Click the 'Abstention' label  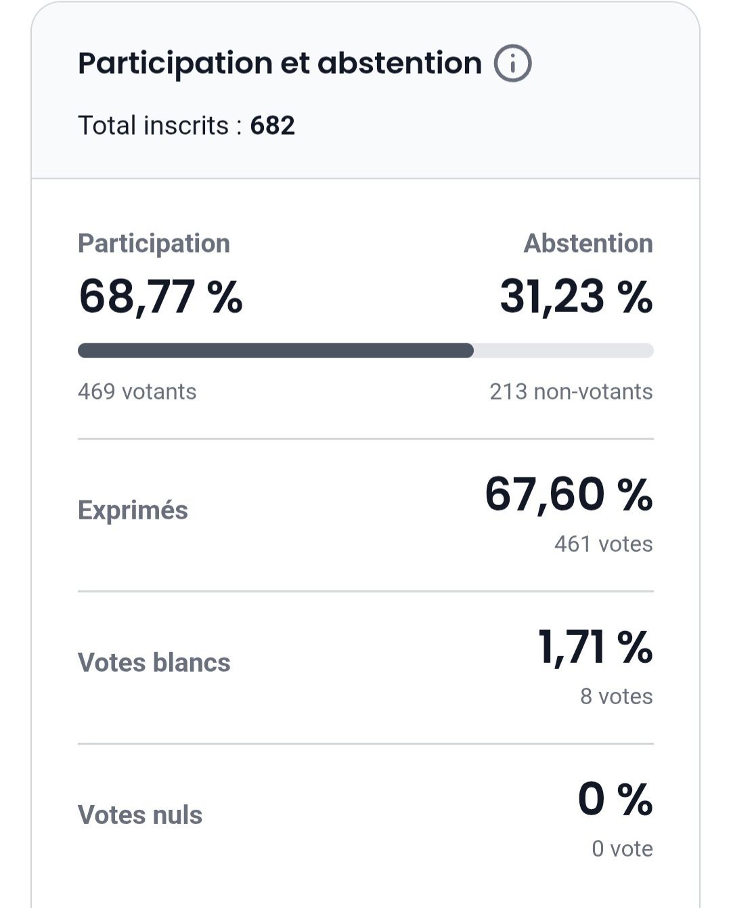click(x=588, y=244)
